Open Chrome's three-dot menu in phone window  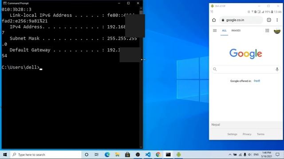pos(277,20)
